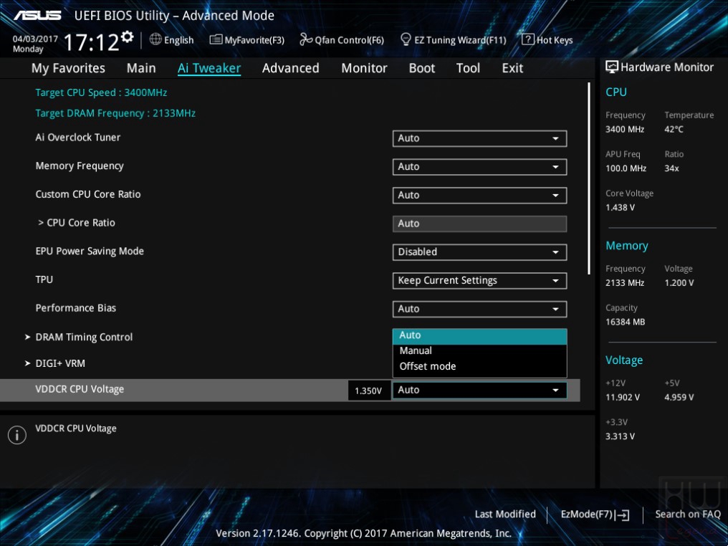Click the CPU Core Ratio Auto field
728x546 pixels.
(479, 224)
